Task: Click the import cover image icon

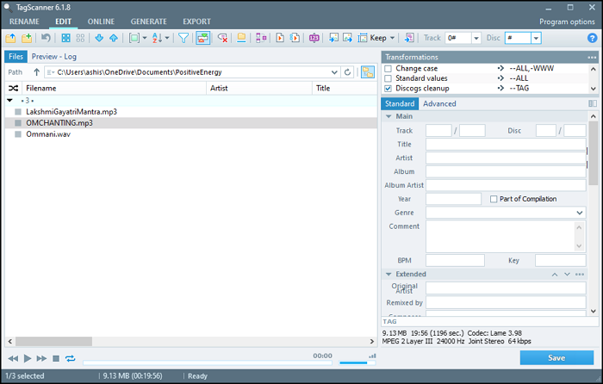Action: [333, 38]
